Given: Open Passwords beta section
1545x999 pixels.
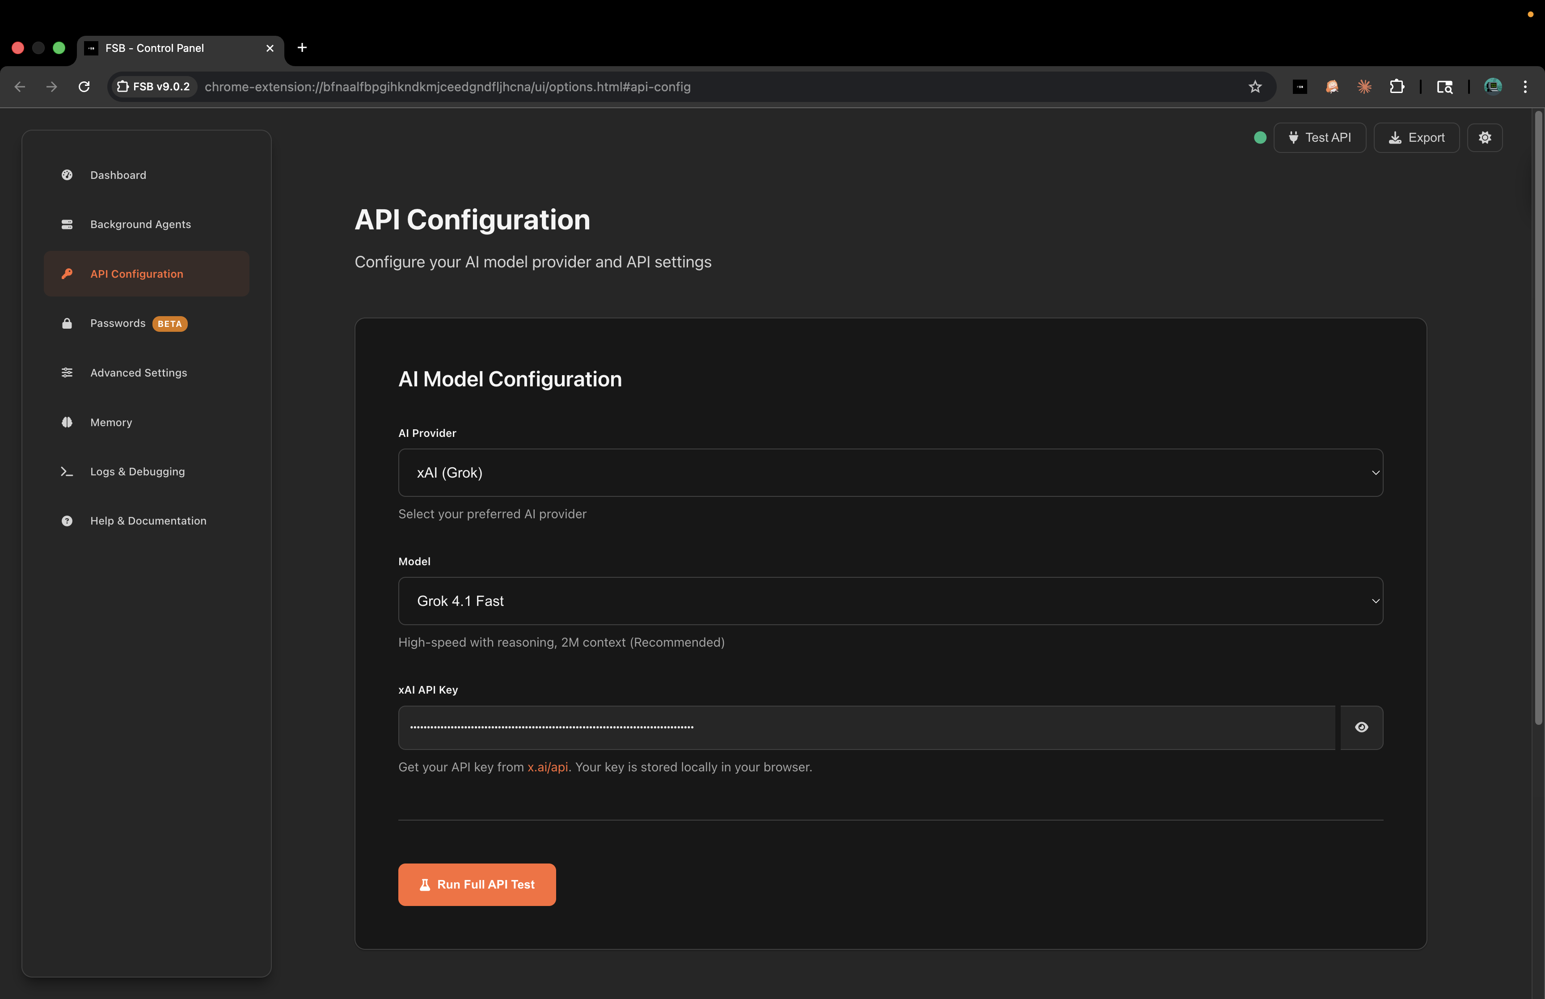Looking at the screenshot, I should (147, 323).
